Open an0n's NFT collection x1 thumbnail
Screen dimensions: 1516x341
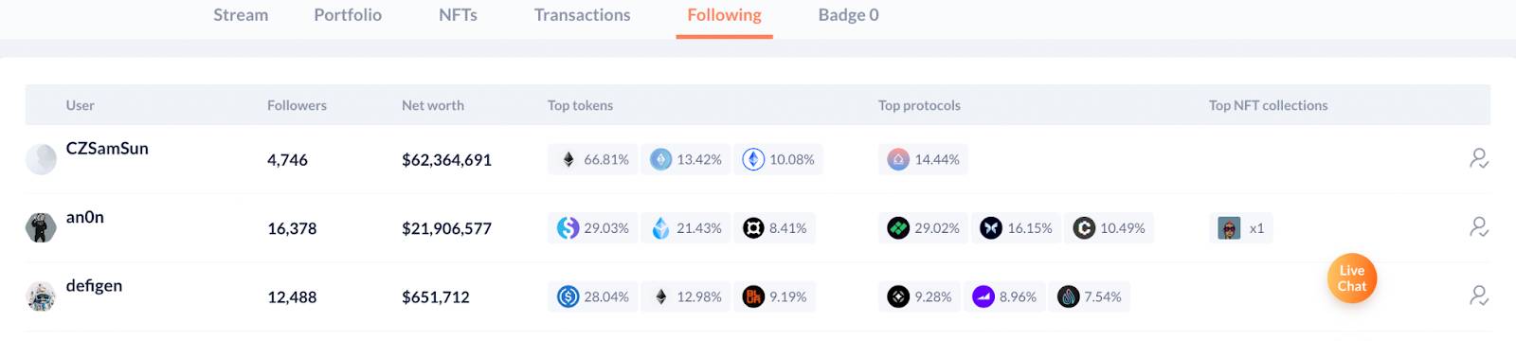[1229, 228]
